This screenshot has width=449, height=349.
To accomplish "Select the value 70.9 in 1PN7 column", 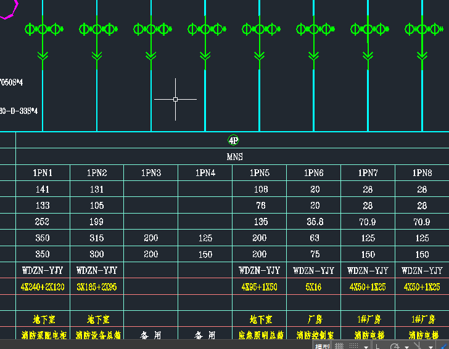I will [x=368, y=222].
